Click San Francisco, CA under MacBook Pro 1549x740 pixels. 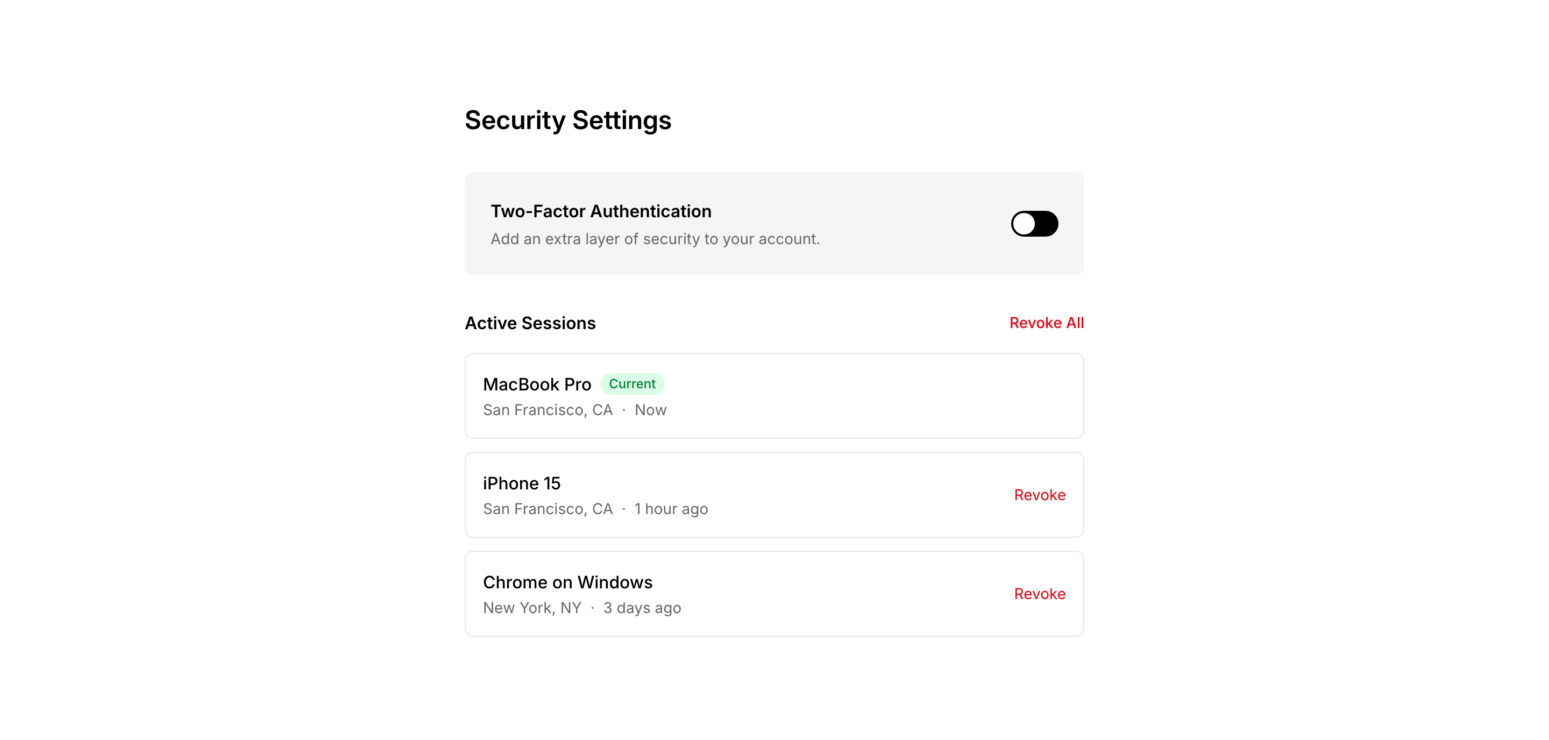(x=548, y=410)
